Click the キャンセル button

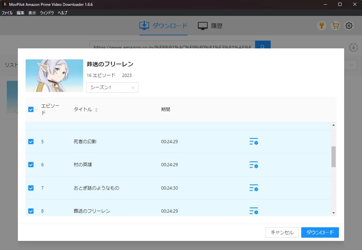(x=282, y=232)
